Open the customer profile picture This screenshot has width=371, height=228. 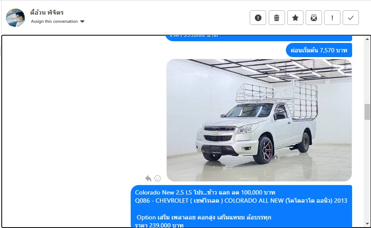[x=15, y=18]
